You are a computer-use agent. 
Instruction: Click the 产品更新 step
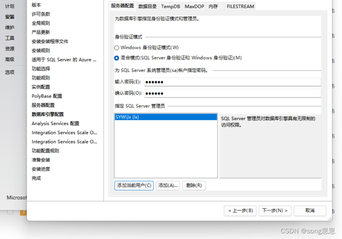click(x=41, y=32)
